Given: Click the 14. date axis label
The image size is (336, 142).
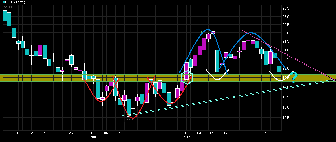Looking at the screenshot, I should coord(226,133).
